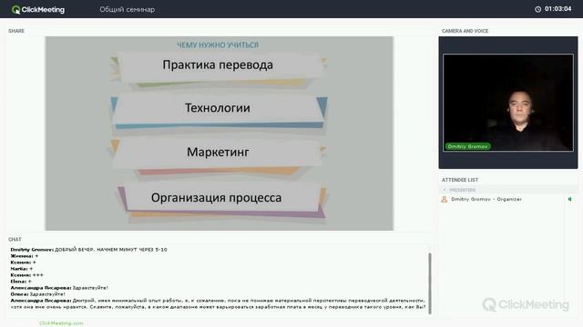Open the ClickMeeting.com link at bottom

point(61,323)
